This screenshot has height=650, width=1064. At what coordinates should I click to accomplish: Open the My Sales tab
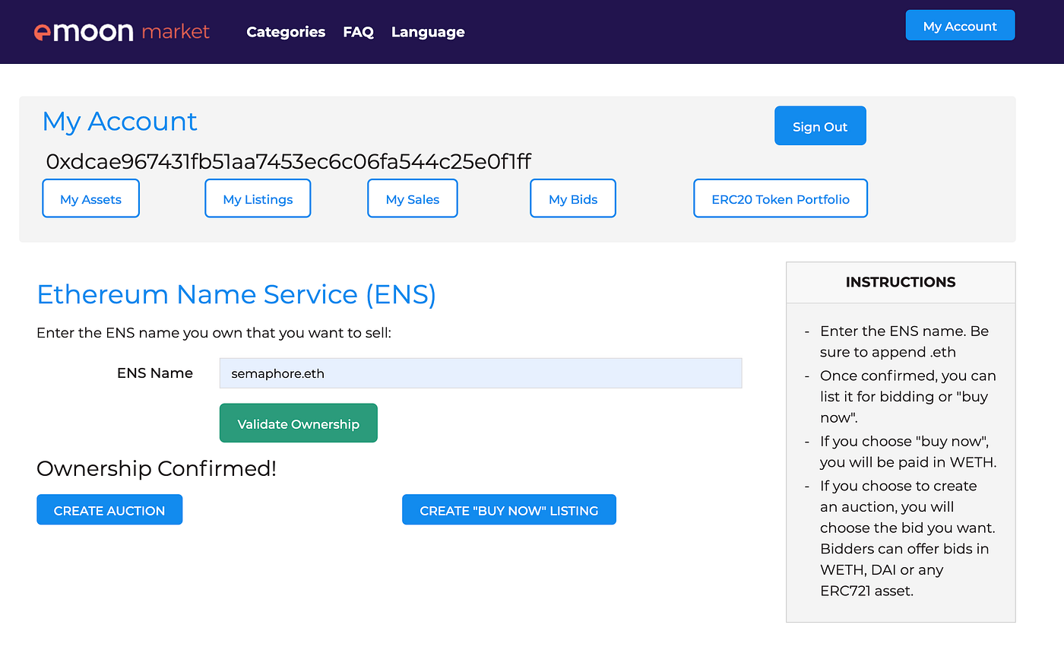coord(413,199)
